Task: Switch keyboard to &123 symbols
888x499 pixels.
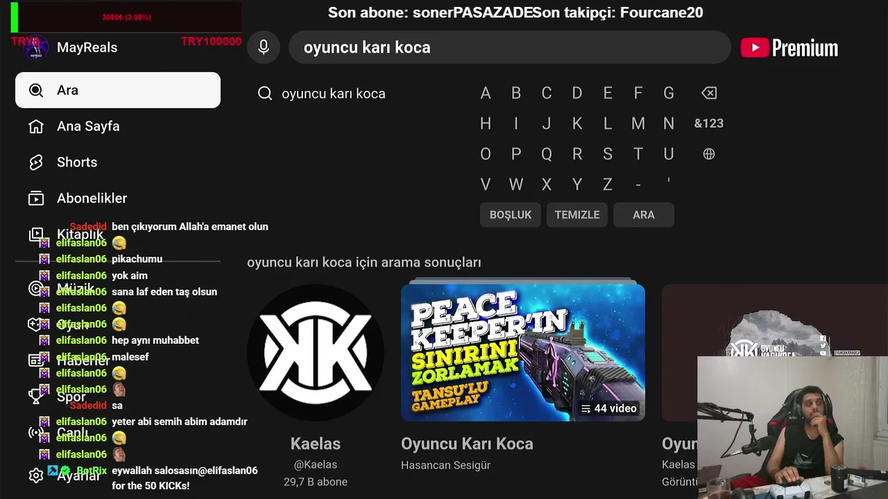Action: coord(708,123)
